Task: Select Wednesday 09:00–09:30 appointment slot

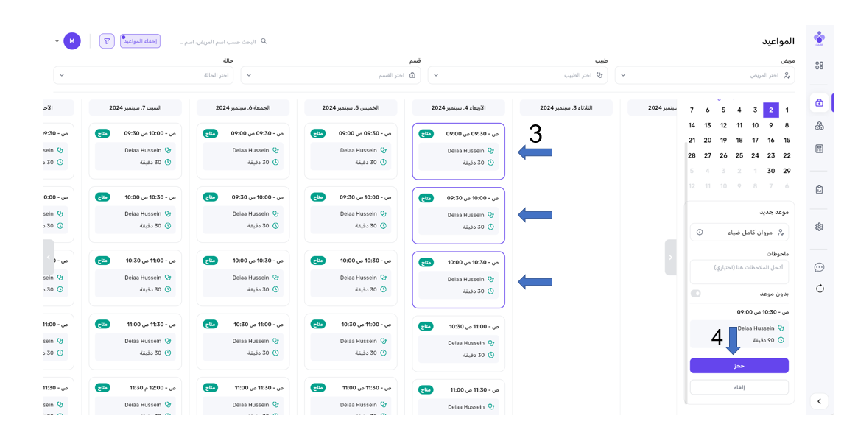Action: point(458,151)
